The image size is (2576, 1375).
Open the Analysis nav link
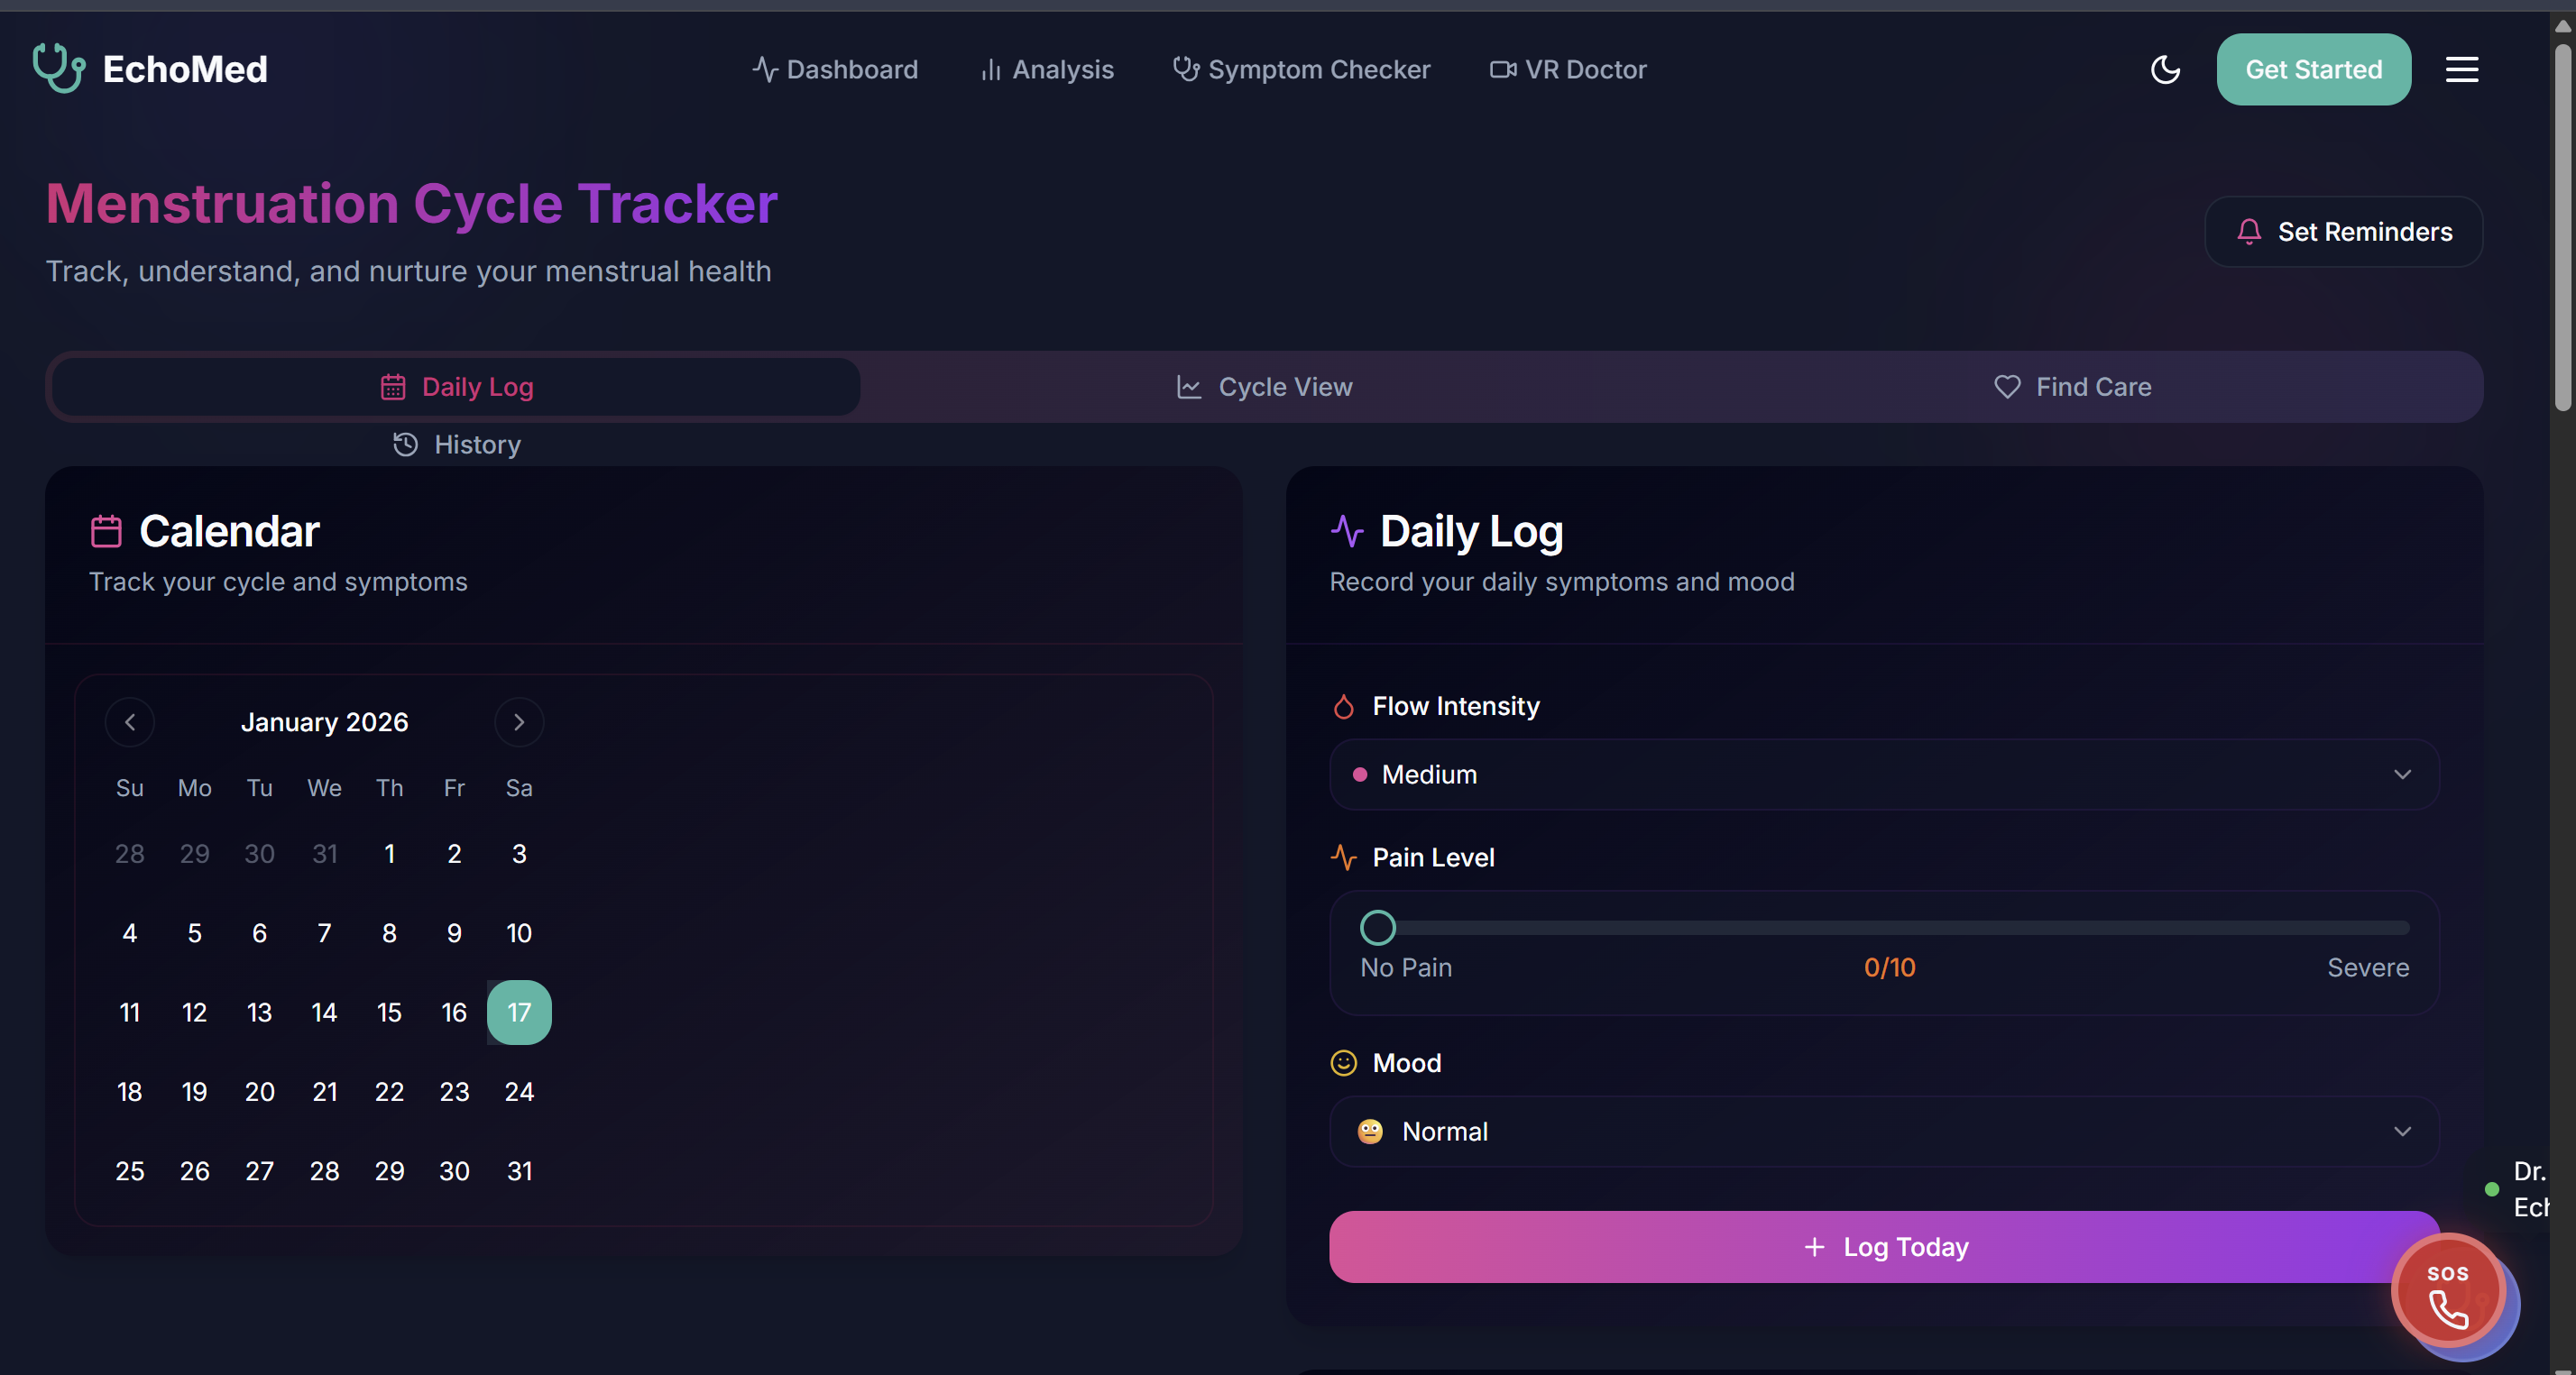tap(1046, 69)
